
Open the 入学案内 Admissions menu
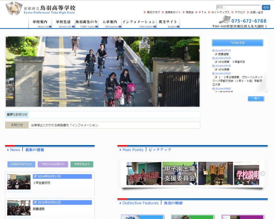point(110,23)
